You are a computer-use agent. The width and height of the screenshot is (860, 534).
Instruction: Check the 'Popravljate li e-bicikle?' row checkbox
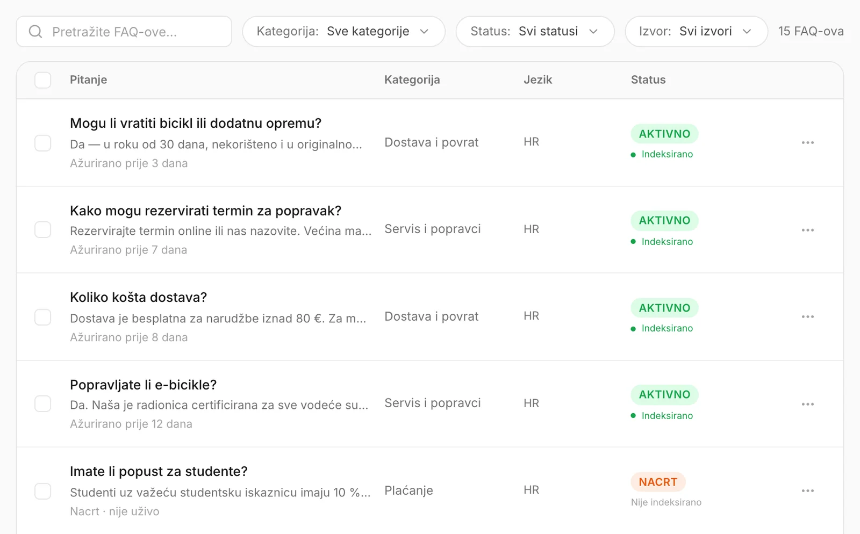click(x=43, y=404)
